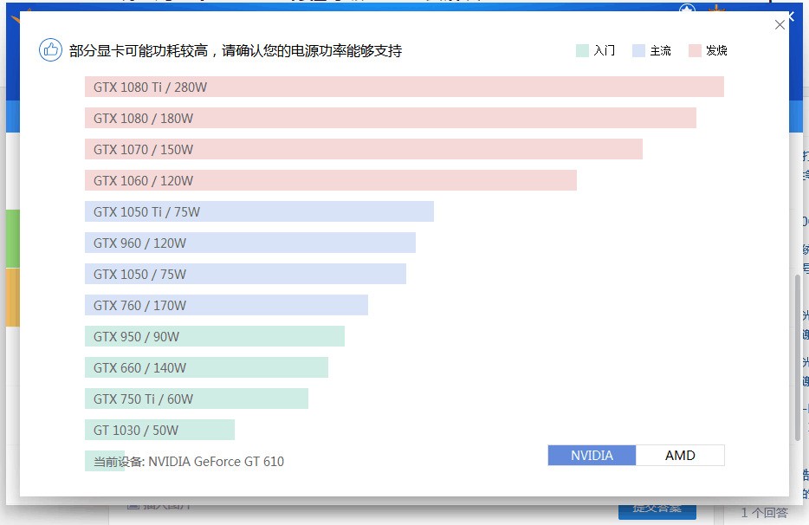Close the graphics card comparison dialog
Image resolution: width=809 pixels, height=525 pixels.
[780, 25]
